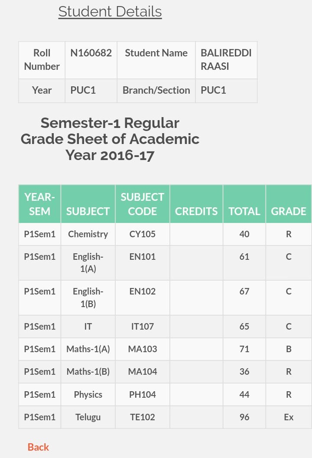This screenshot has height=458, width=312.
Task: Select the Student Details heading
Action: (x=110, y=12)
